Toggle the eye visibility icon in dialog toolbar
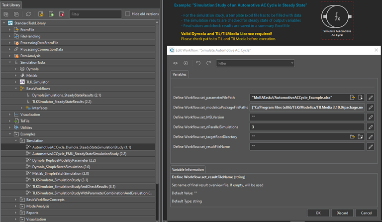This screenshot has width=382, height=222. (175, 63)
